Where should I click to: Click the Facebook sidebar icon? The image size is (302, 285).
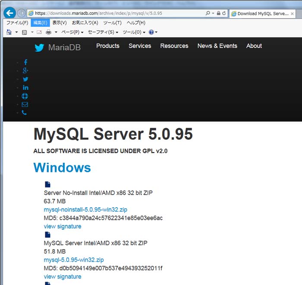(x=25, y=62)
